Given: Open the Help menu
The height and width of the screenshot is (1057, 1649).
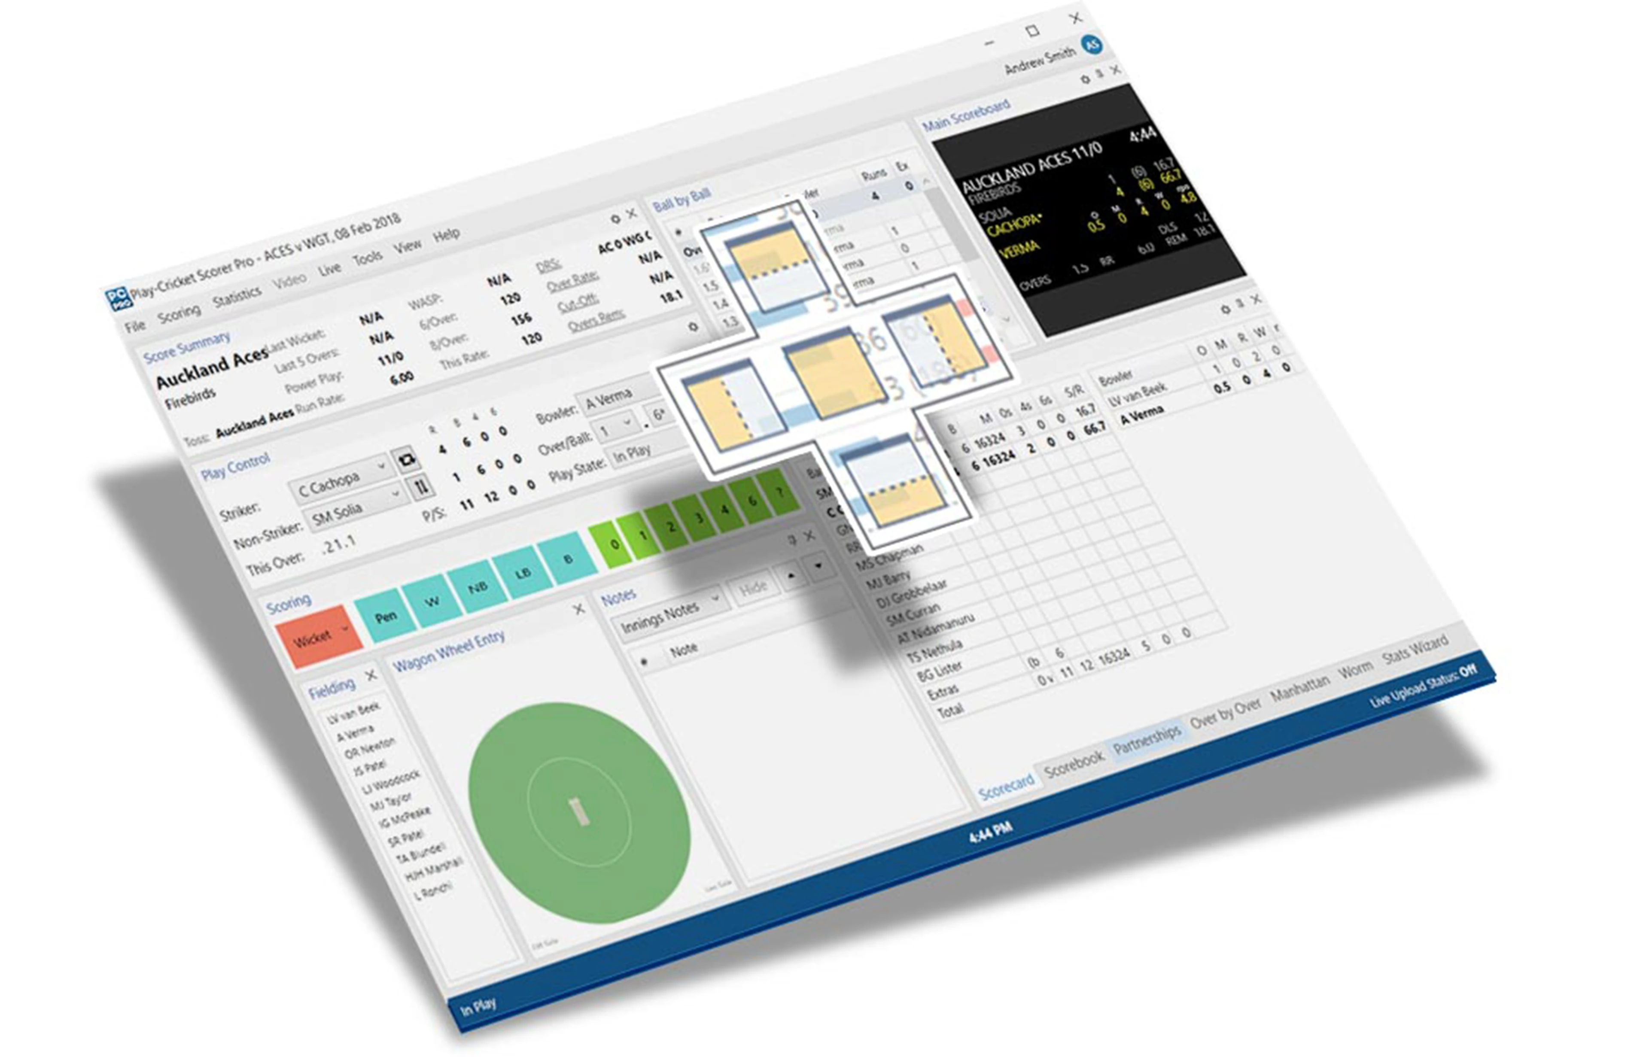Looking at the screenshot, I should pyautogui.click(x=446, y=235).
